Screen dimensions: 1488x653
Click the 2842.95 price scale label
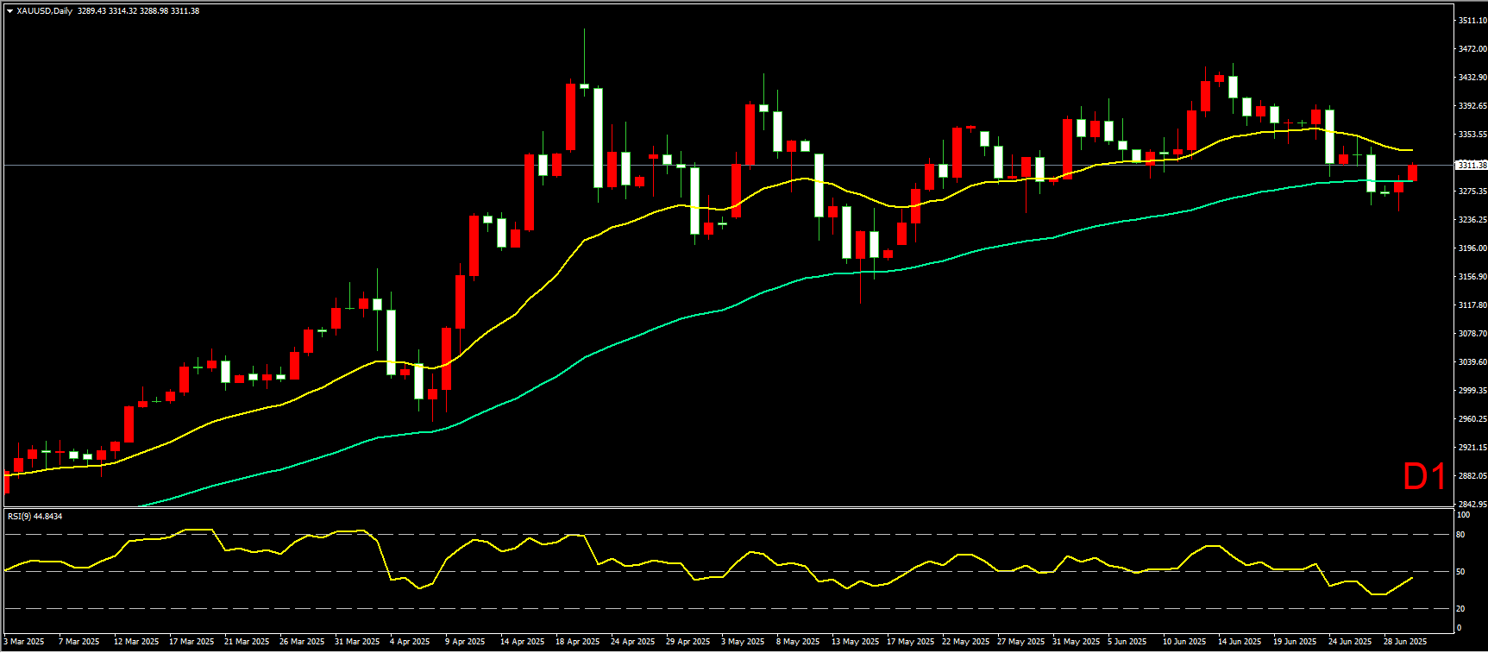pyautogui.click(x=1472, y=504)
